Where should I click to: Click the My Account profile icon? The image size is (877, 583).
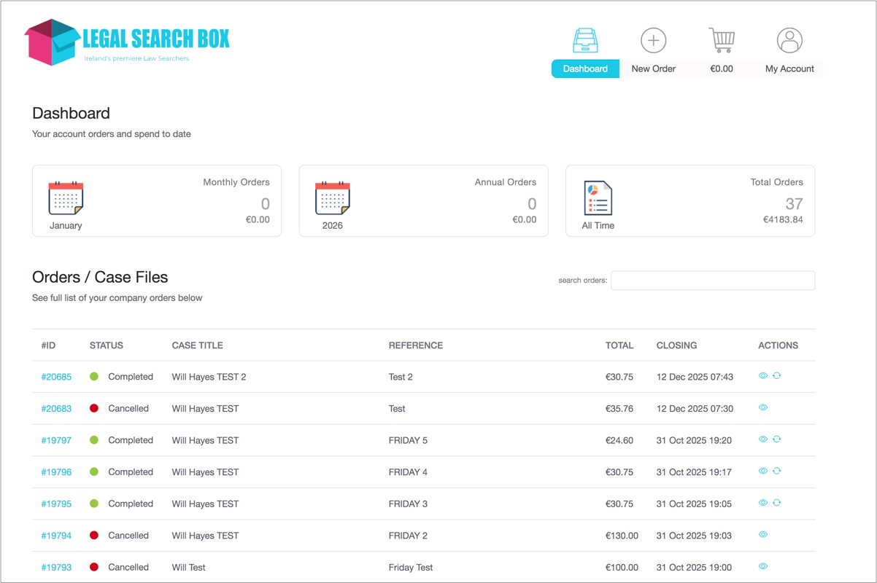[789, 40]
